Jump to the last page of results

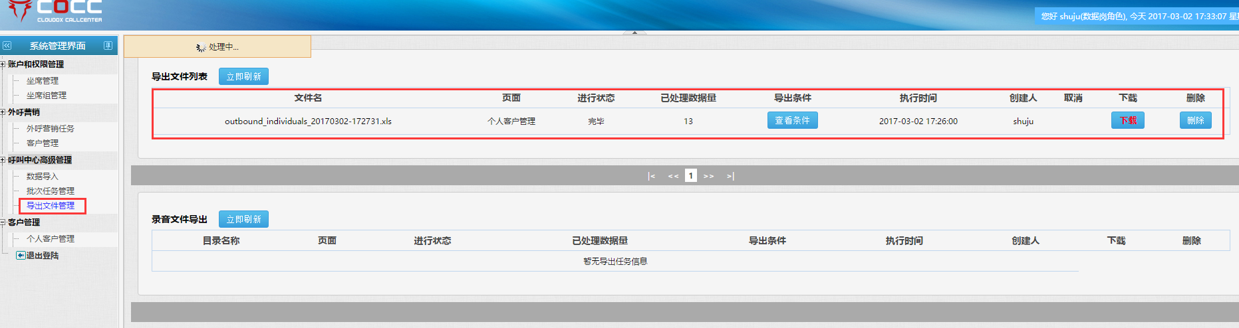click(730, 176)
